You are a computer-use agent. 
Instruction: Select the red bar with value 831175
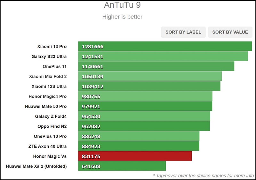(x=135, y=156)
